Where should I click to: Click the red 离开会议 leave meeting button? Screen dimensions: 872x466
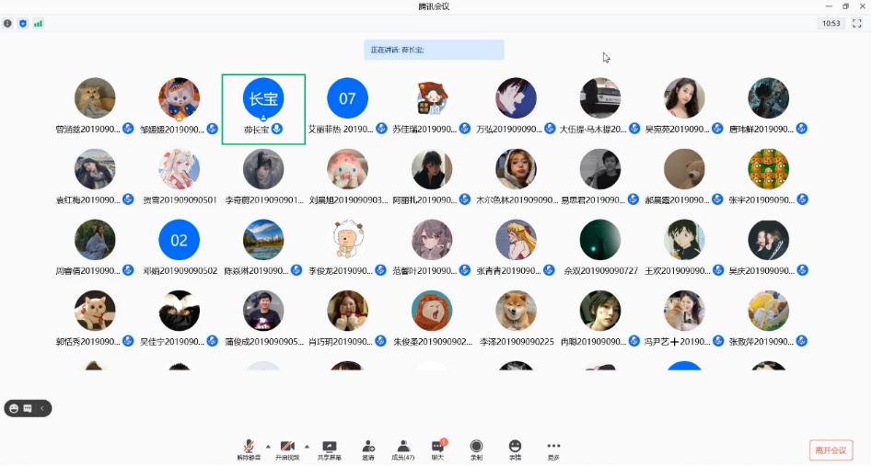(x=831, y=450)
